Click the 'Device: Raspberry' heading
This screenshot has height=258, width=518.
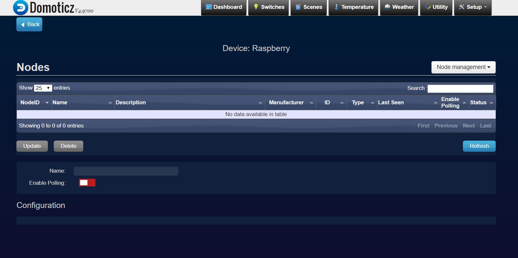coord(256,48)
